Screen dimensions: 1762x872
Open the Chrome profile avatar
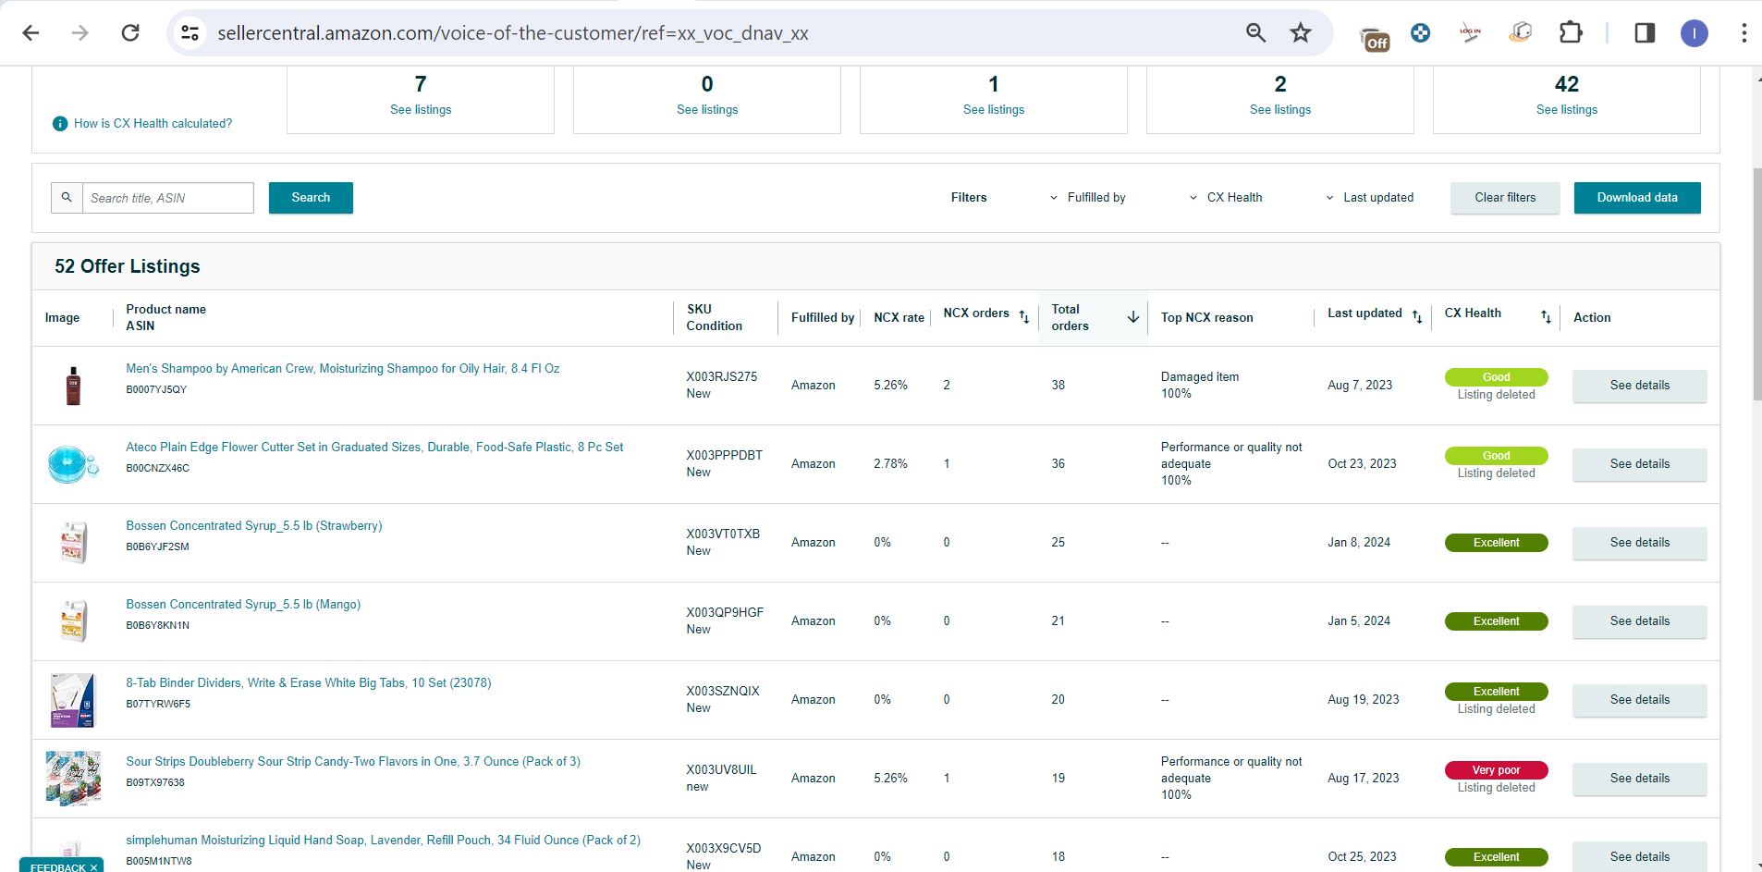pos(1694,33)
